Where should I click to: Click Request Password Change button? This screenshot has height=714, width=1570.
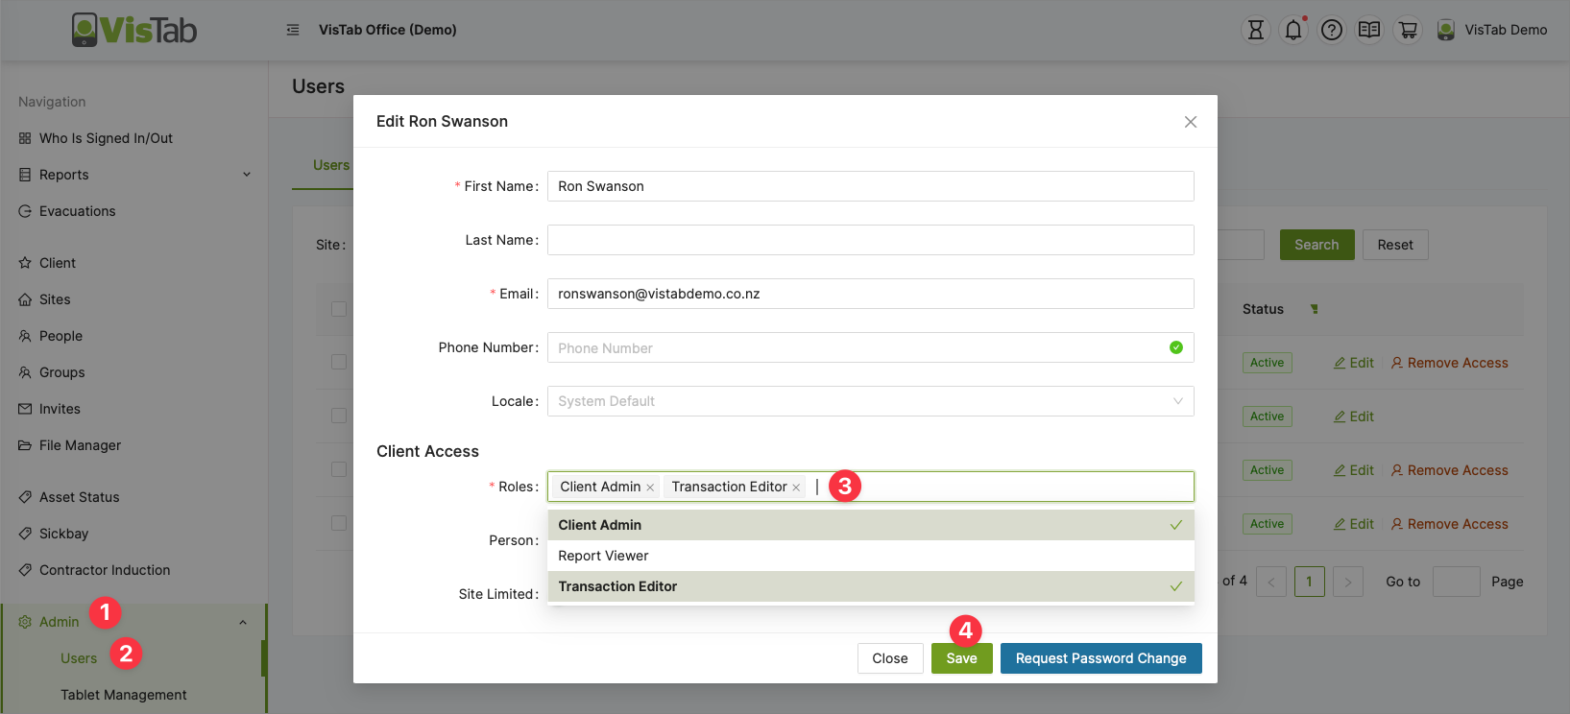coord(1100,658)
